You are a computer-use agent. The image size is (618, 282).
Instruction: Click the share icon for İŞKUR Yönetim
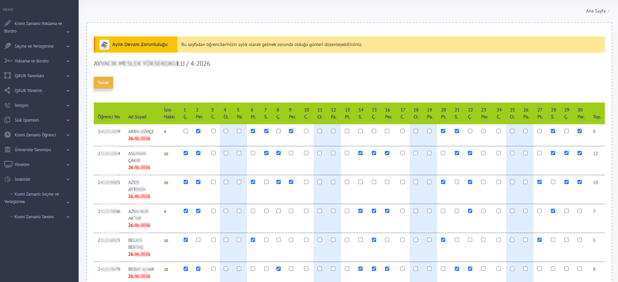pos(8,90)
